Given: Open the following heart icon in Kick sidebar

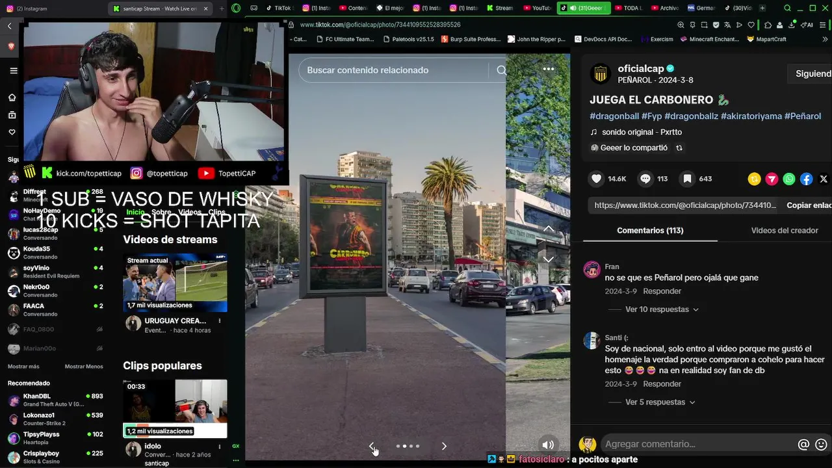Looking at the screenshot, I should (x=12, y=132).
